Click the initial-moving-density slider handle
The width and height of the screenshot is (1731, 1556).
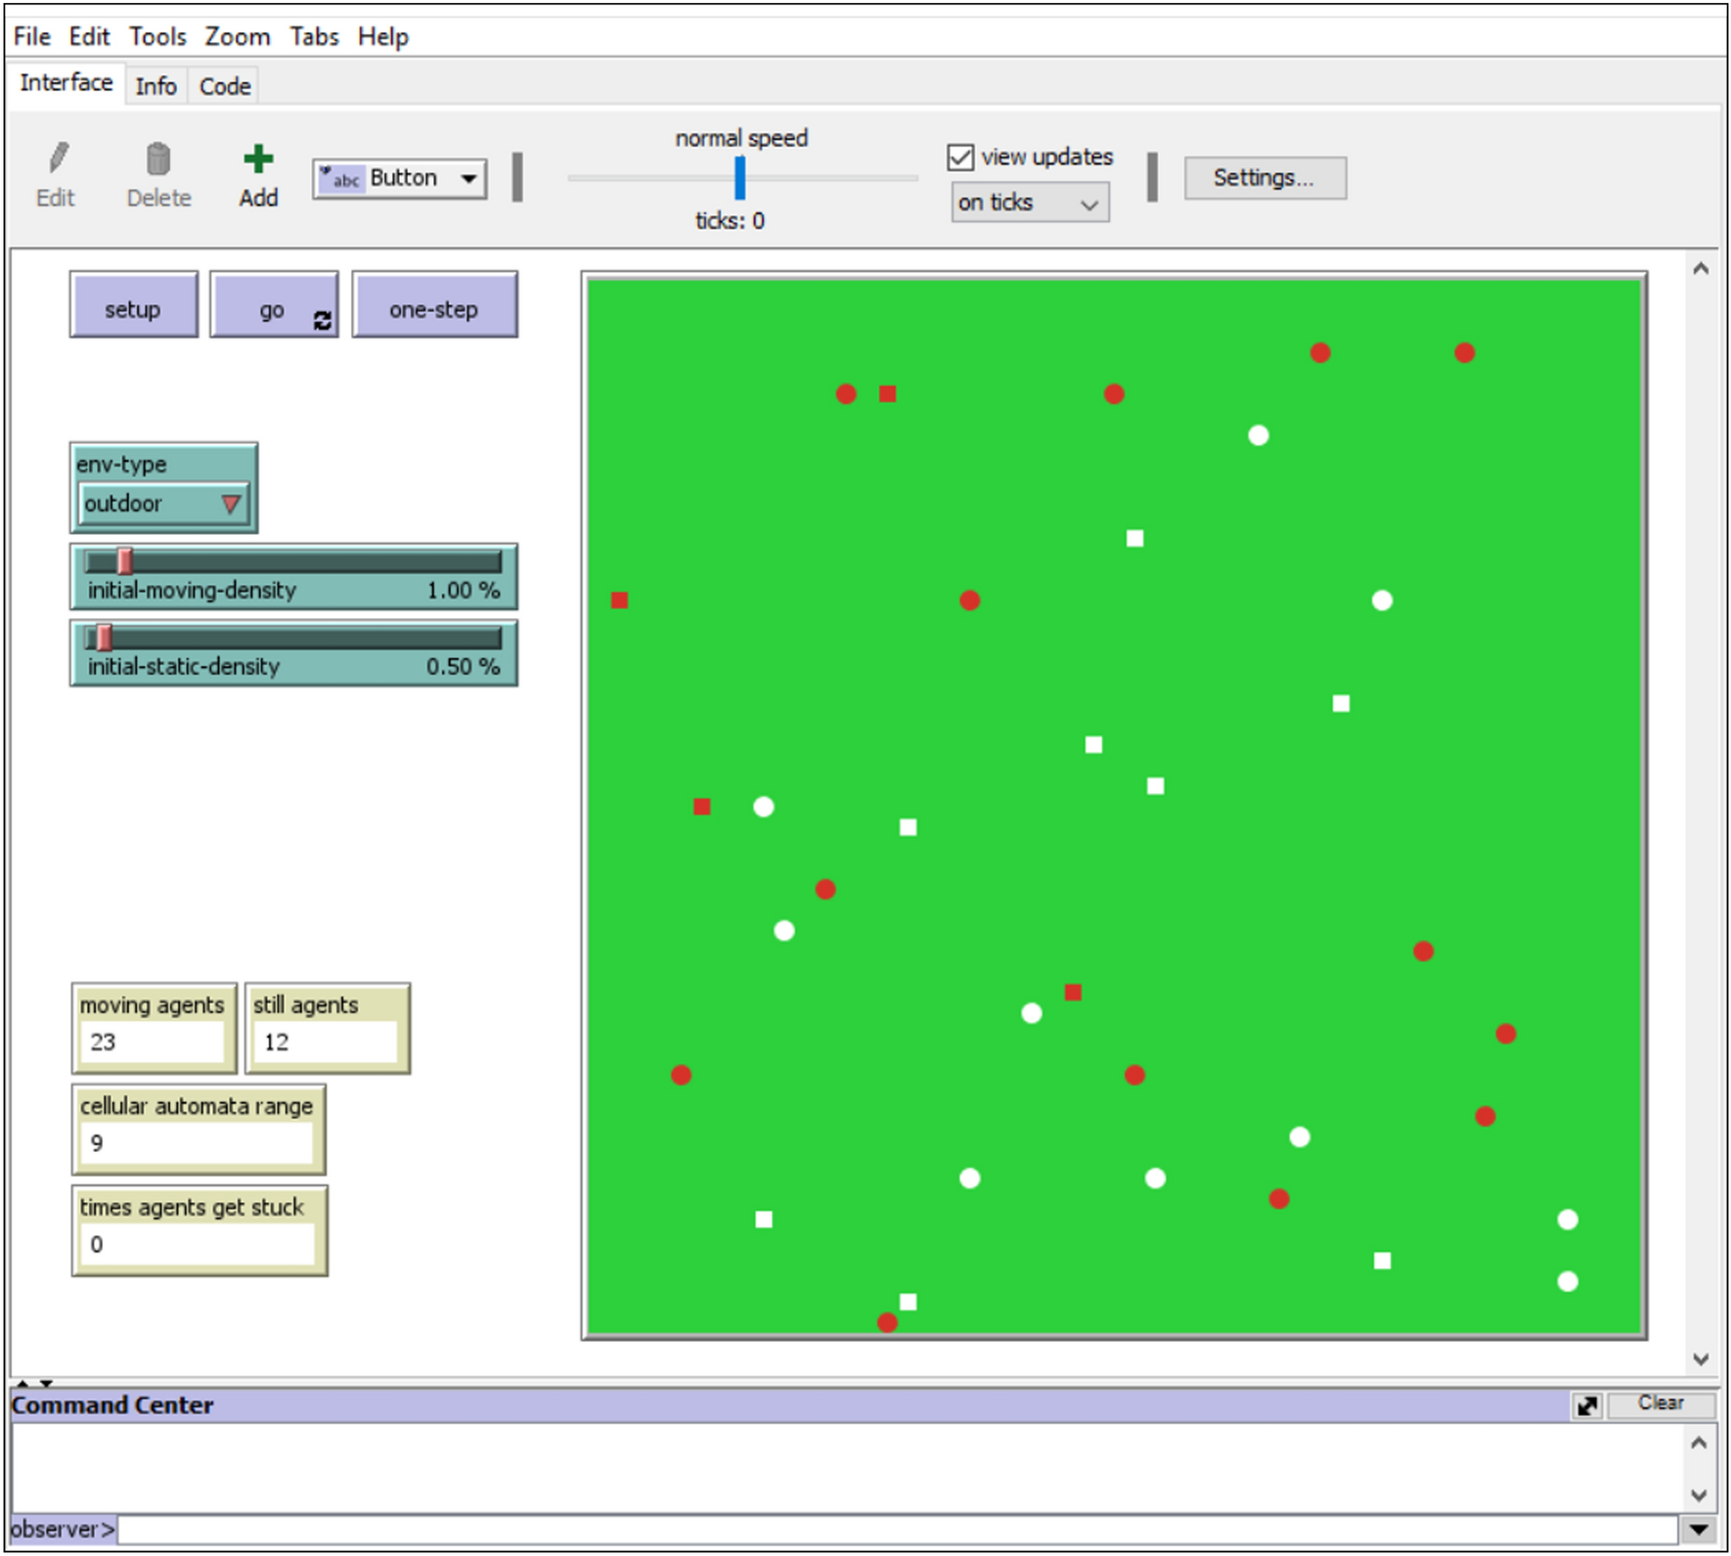(124, 561)
